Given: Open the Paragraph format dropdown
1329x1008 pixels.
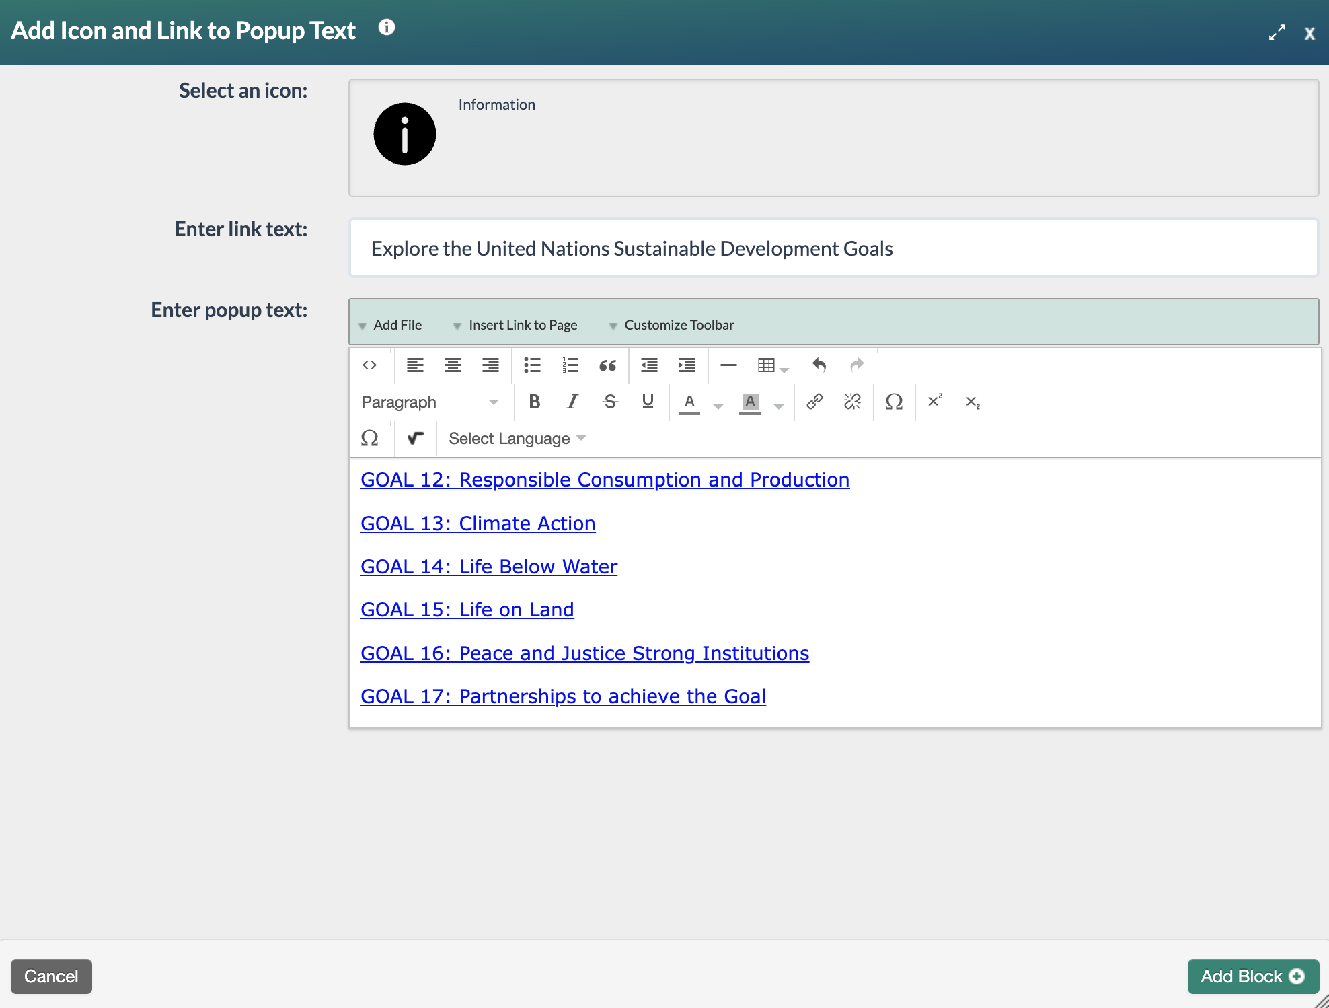Looking at the screenshot, I should pyautogui.click(x=430, y=402).
